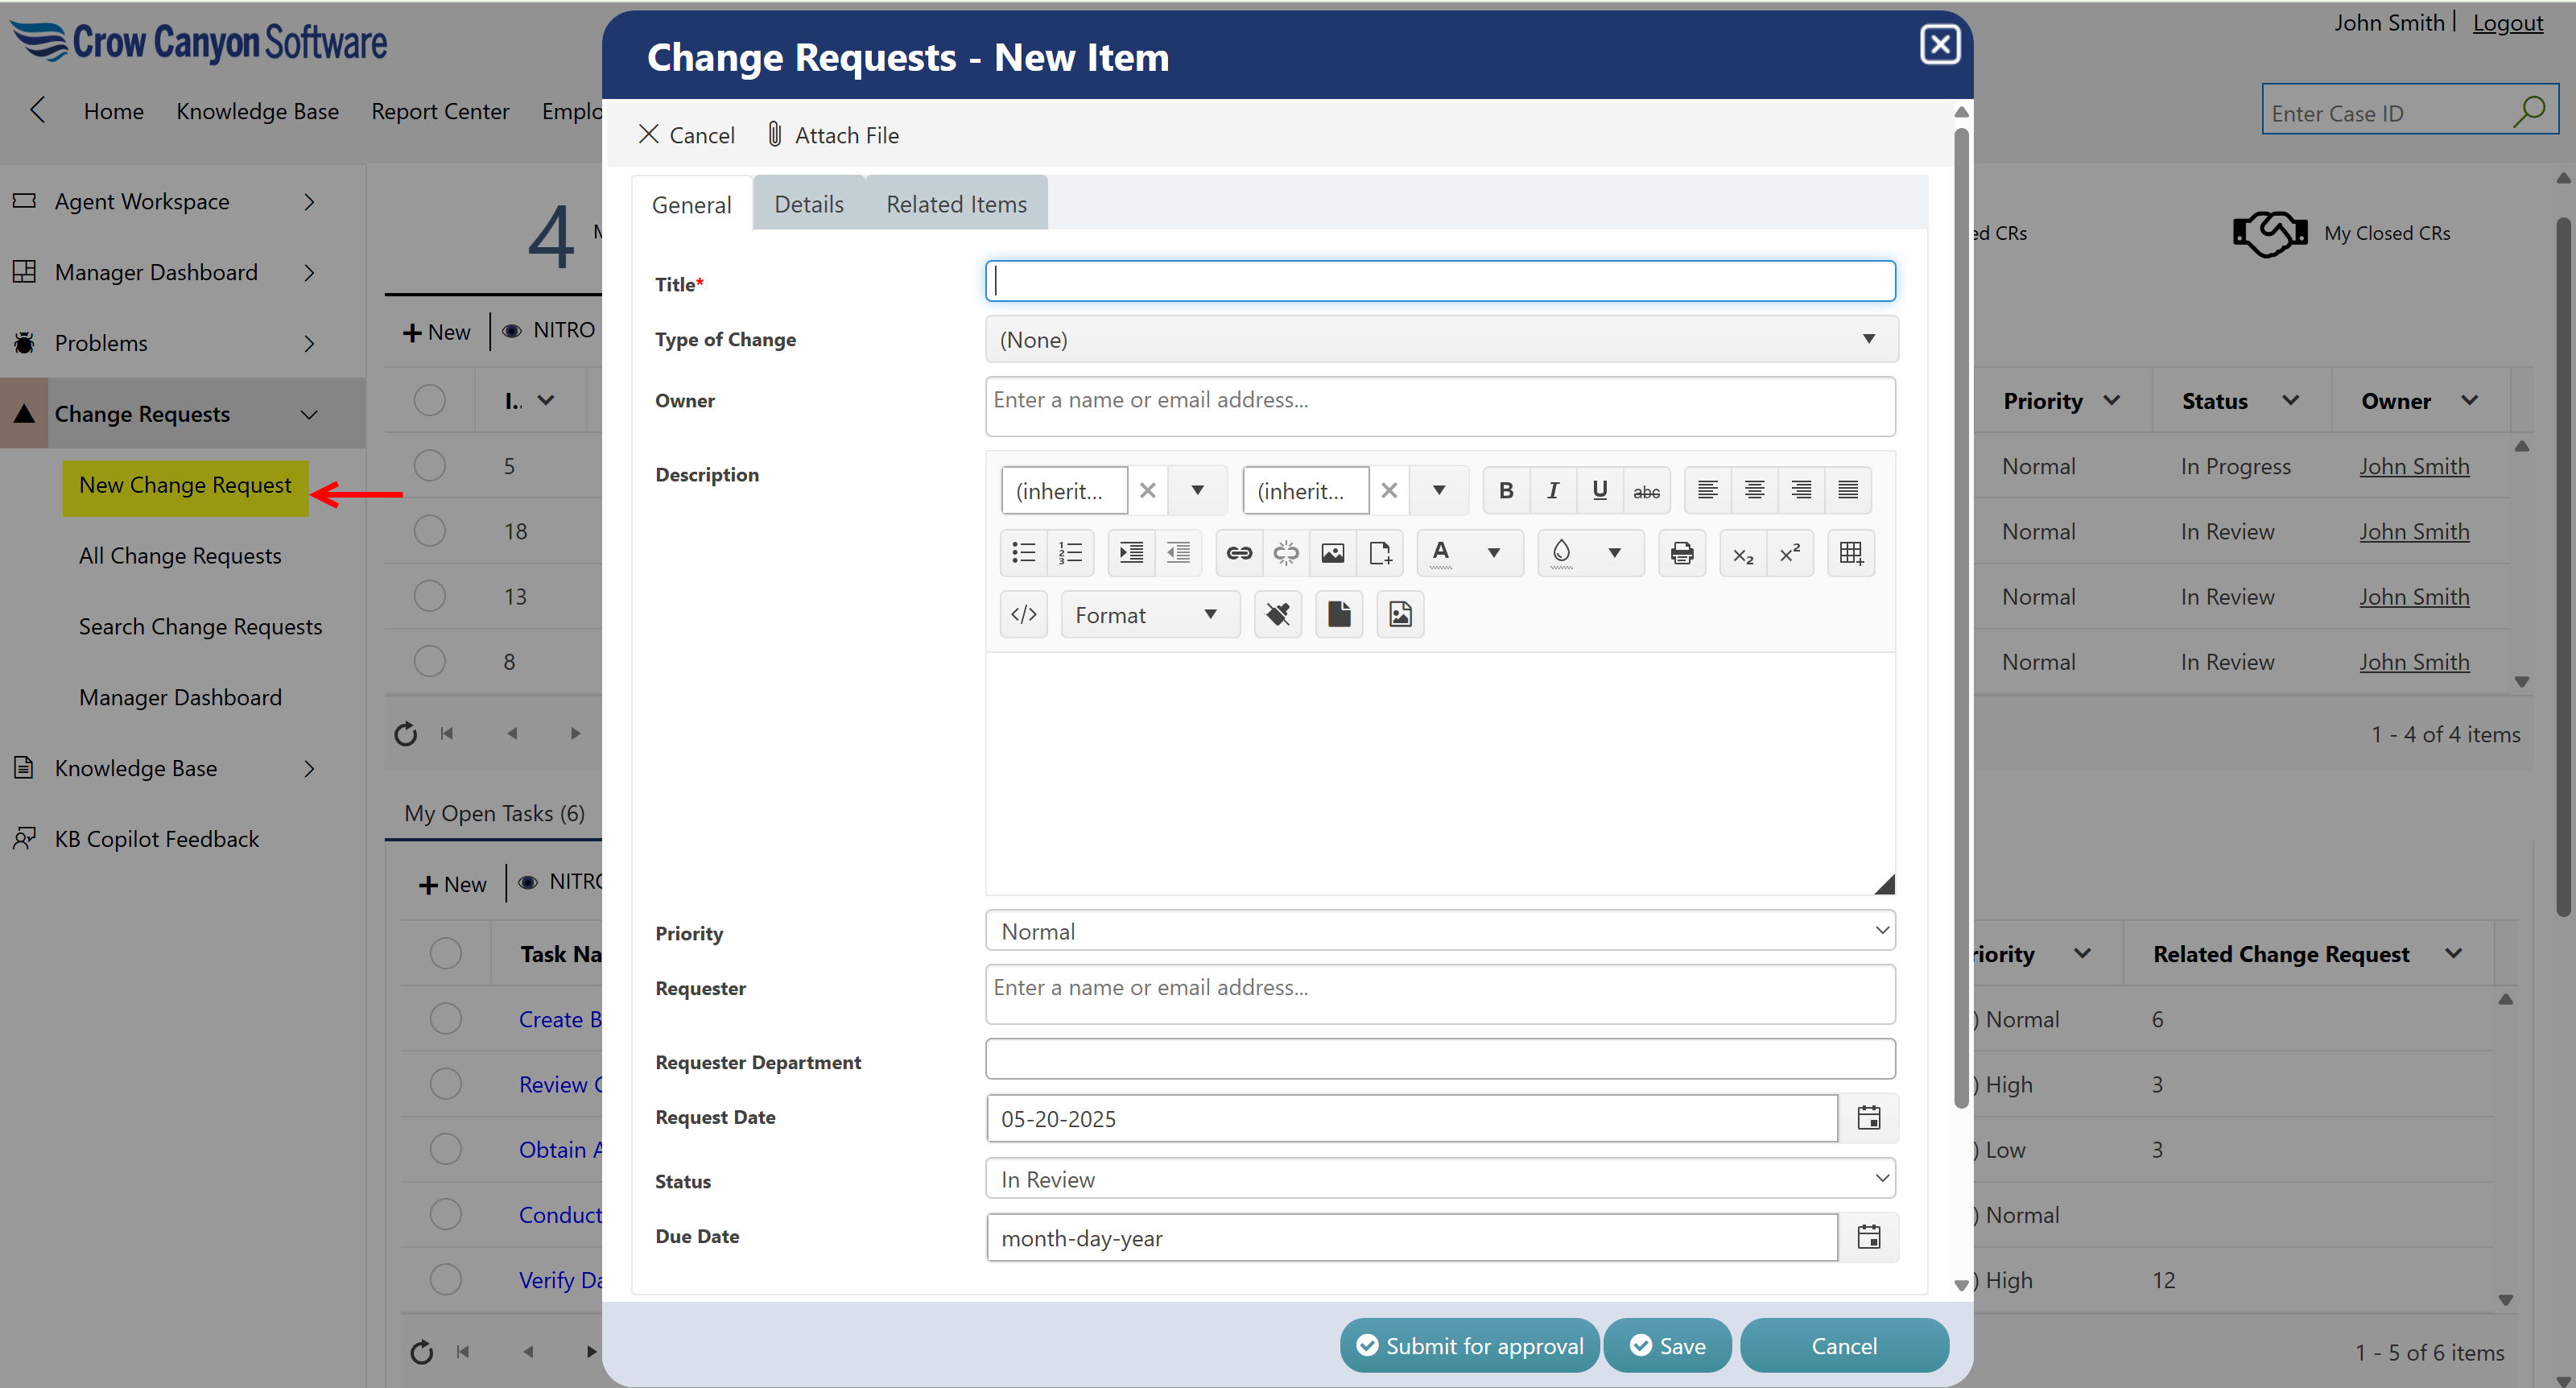This screenshot has height=1388, width=2576.
Task: Open the Type of Change dropdown
Action: (x=1440, y=339)
